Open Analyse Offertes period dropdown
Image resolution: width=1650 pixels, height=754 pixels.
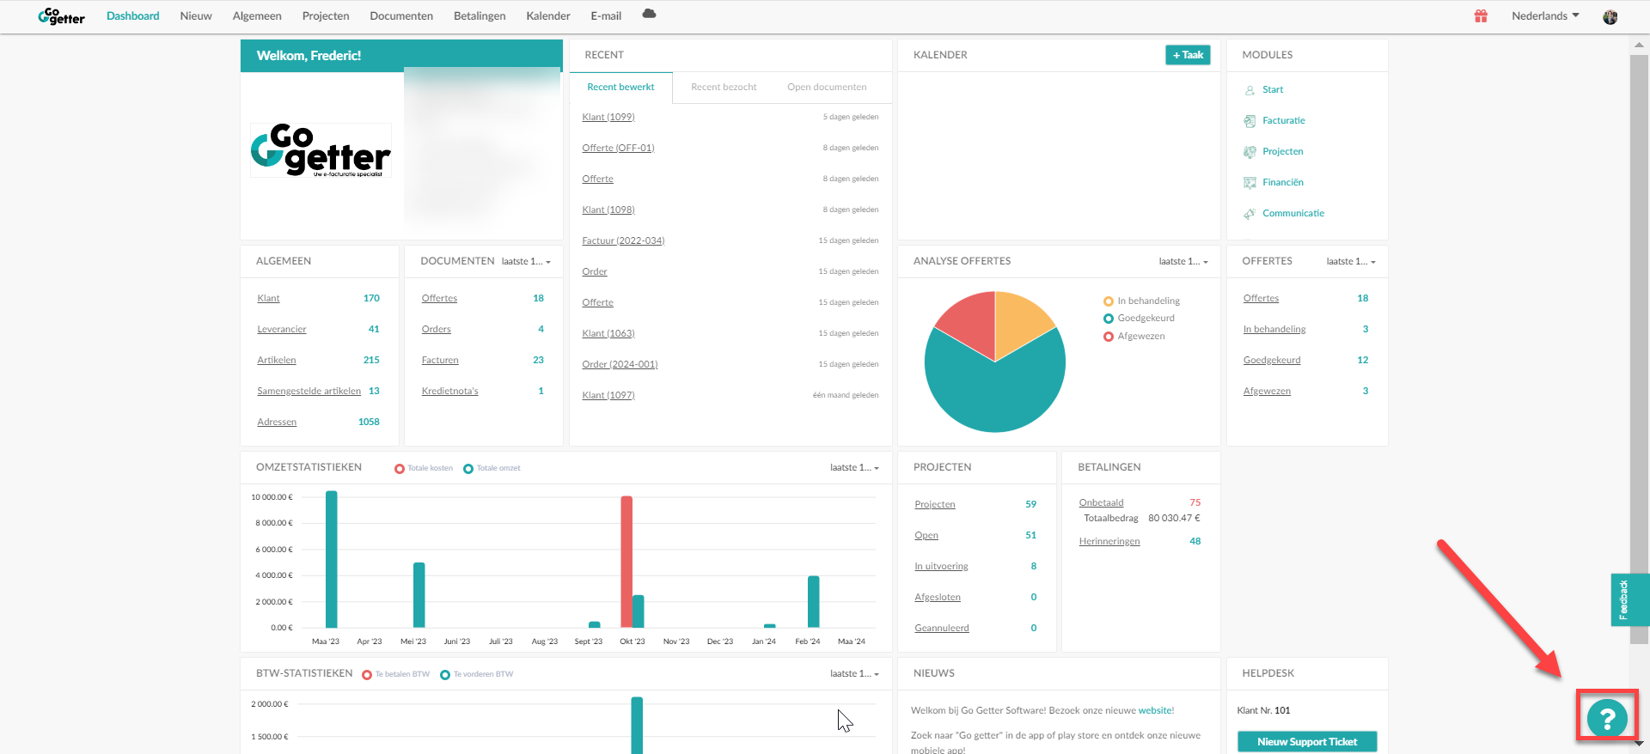pyautogui.click(x=1183, y=261)
